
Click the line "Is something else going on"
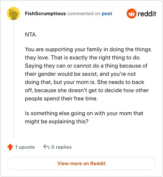coord(84,113)
